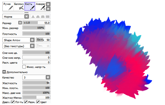Click the Качество label
This screenshot has height=105, width=165.
tap(8, 78)
